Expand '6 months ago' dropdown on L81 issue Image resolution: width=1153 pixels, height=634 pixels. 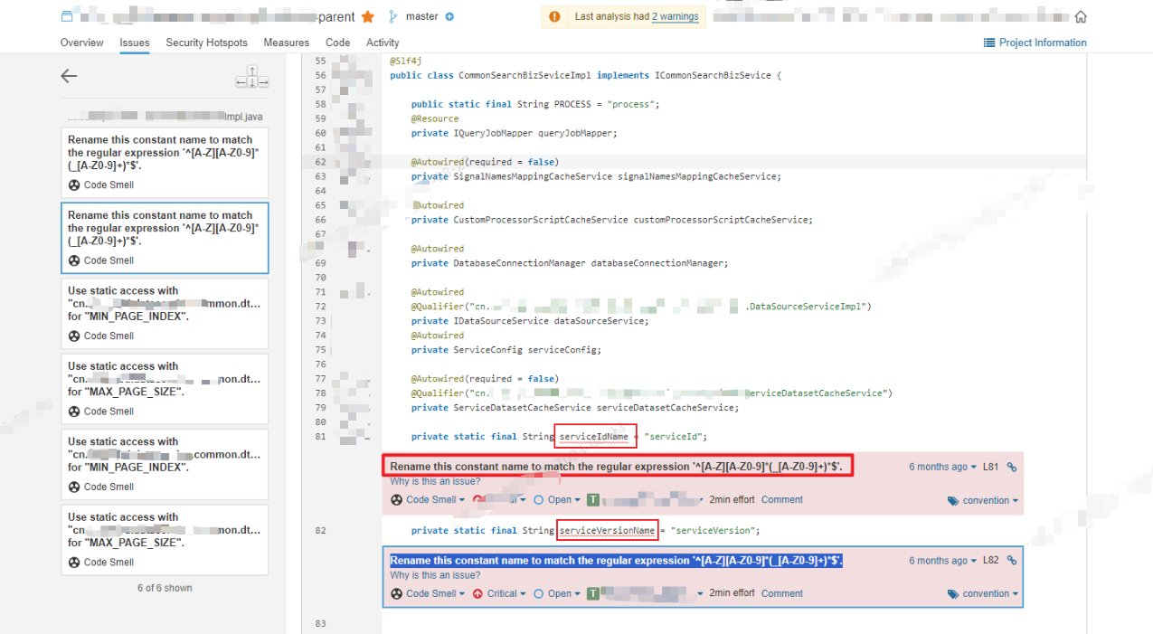click(x=942, y=467)
